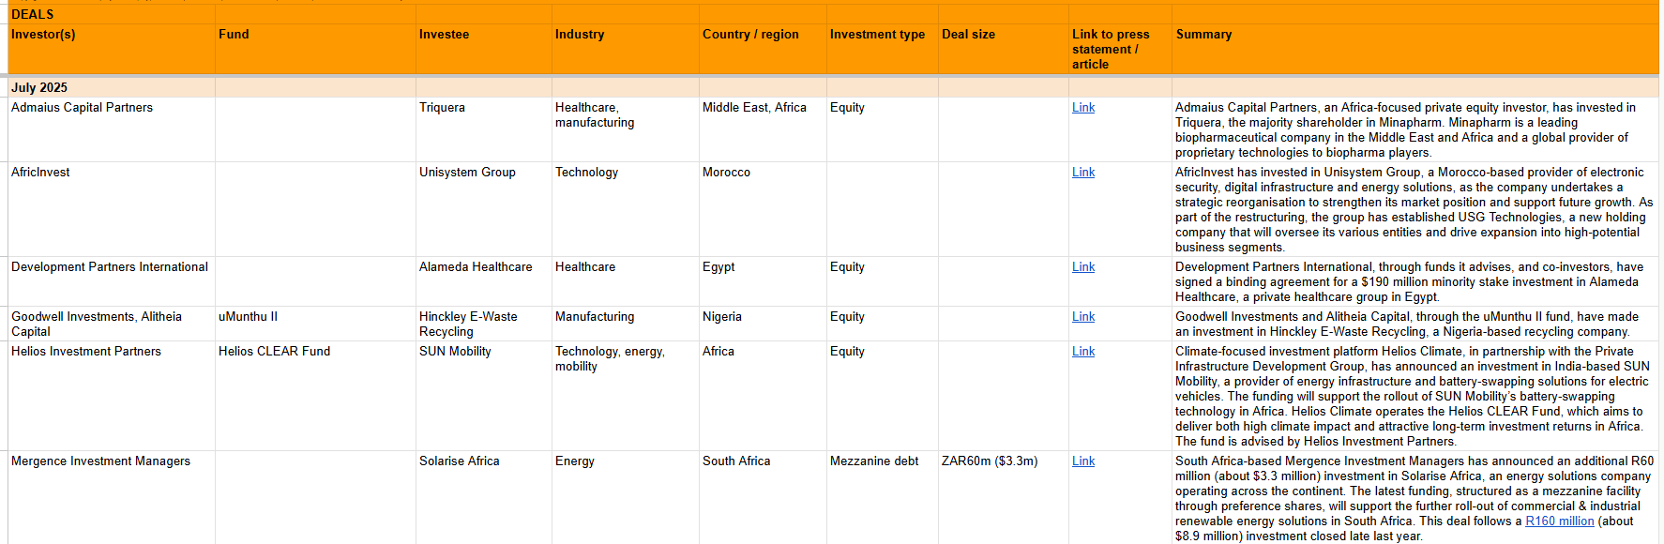Viewport: 1664px width, 544px height.
Task: Select the Investor(s) column header cell
Action: coord(112,49)
